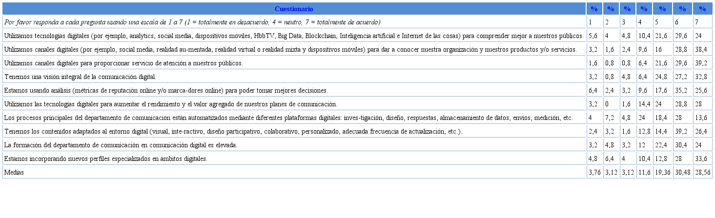This screenshot has height=218, width=715.
Task: Click the 'La formación del departamento' question row
Action: pos(120,145)
